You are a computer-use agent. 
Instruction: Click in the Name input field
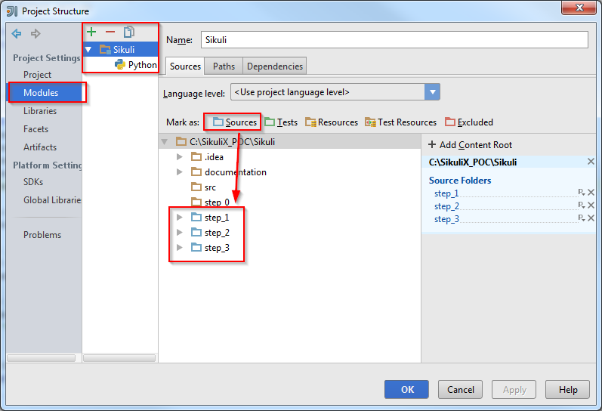point(394,40)
